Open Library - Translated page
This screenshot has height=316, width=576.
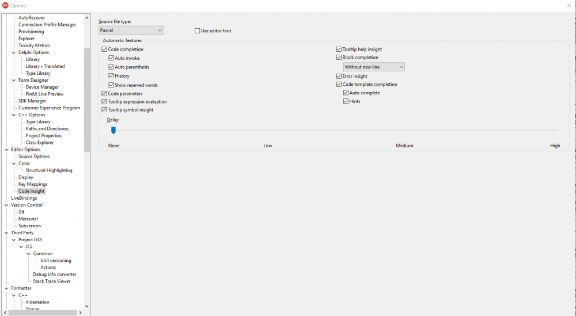pos(45,66)
